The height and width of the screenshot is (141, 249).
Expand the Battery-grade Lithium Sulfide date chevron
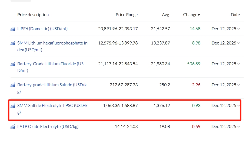(x=238, y=85)
